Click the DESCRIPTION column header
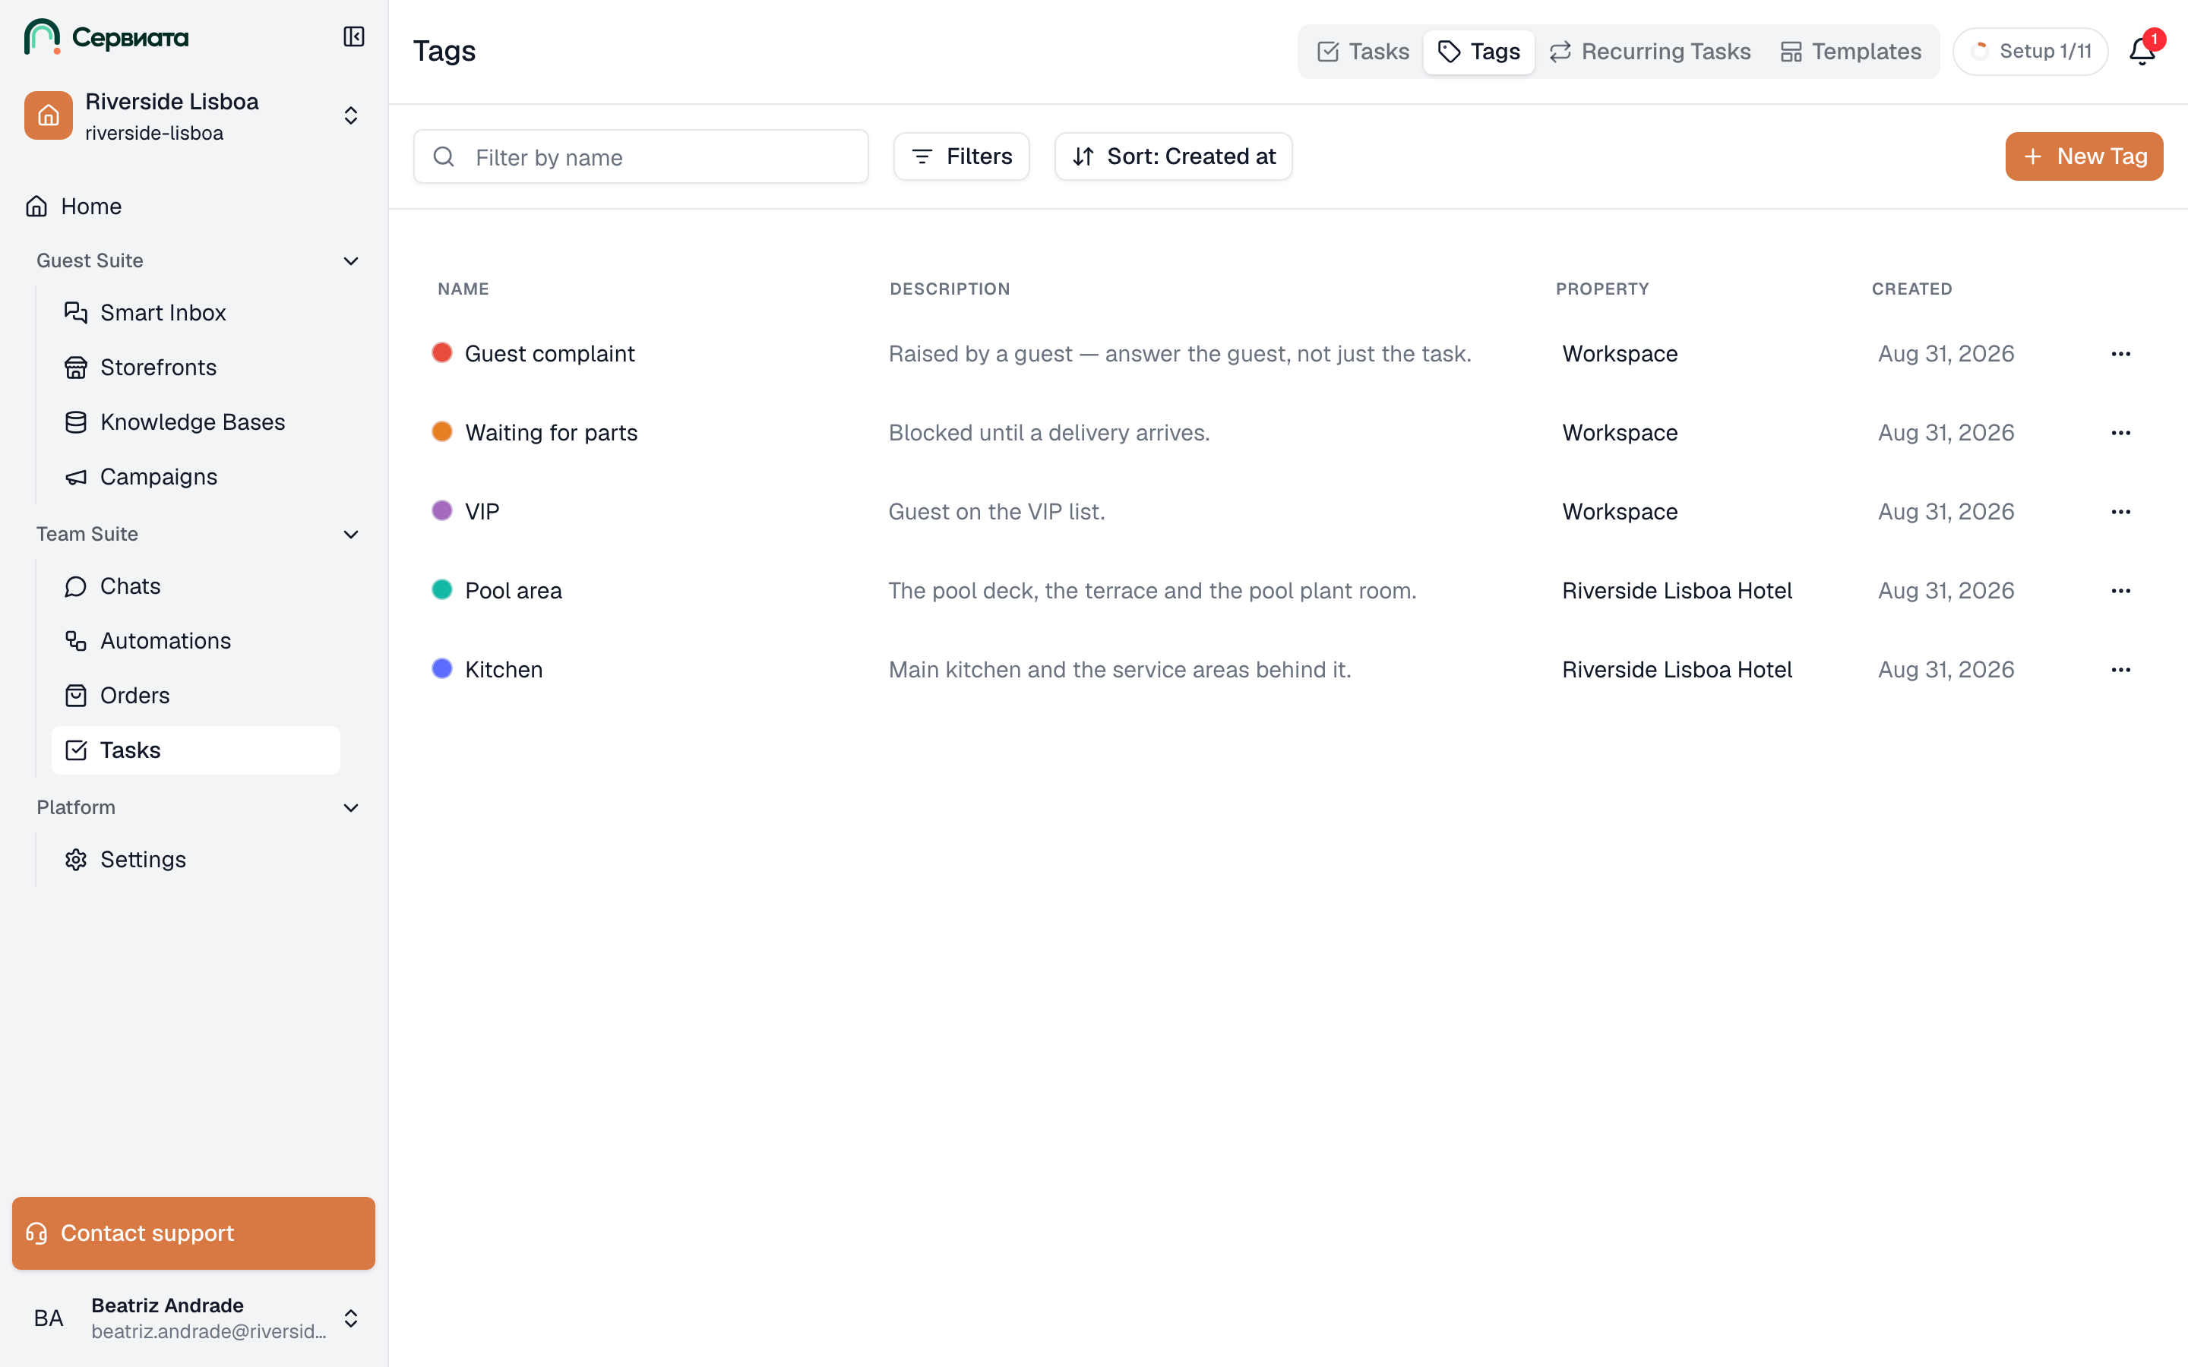This screenshot has height=1367, width=2188. click(950, 289)
